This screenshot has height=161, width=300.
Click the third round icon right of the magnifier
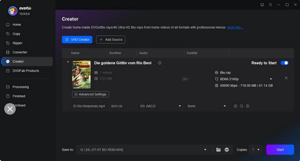coord(248,106)
